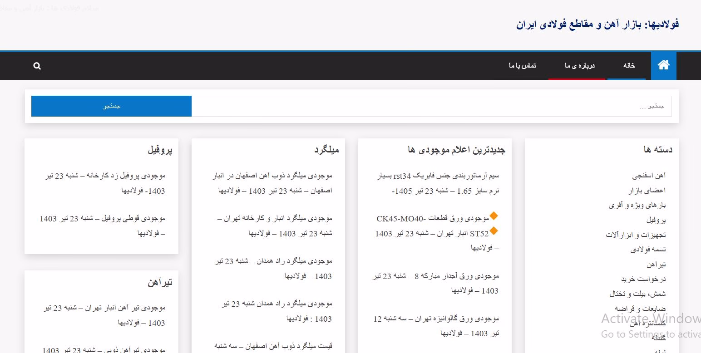Viewport: 701px width, 353px height.
Task: Focus the جستجو search input field
Action: click(431, 106)
